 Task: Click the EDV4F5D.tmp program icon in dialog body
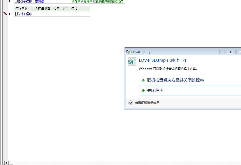(x=132, y=61)
